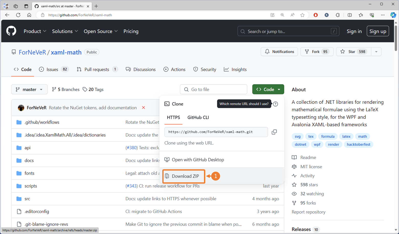
Task: Open the Insights tab
Action: pos(235,69)
